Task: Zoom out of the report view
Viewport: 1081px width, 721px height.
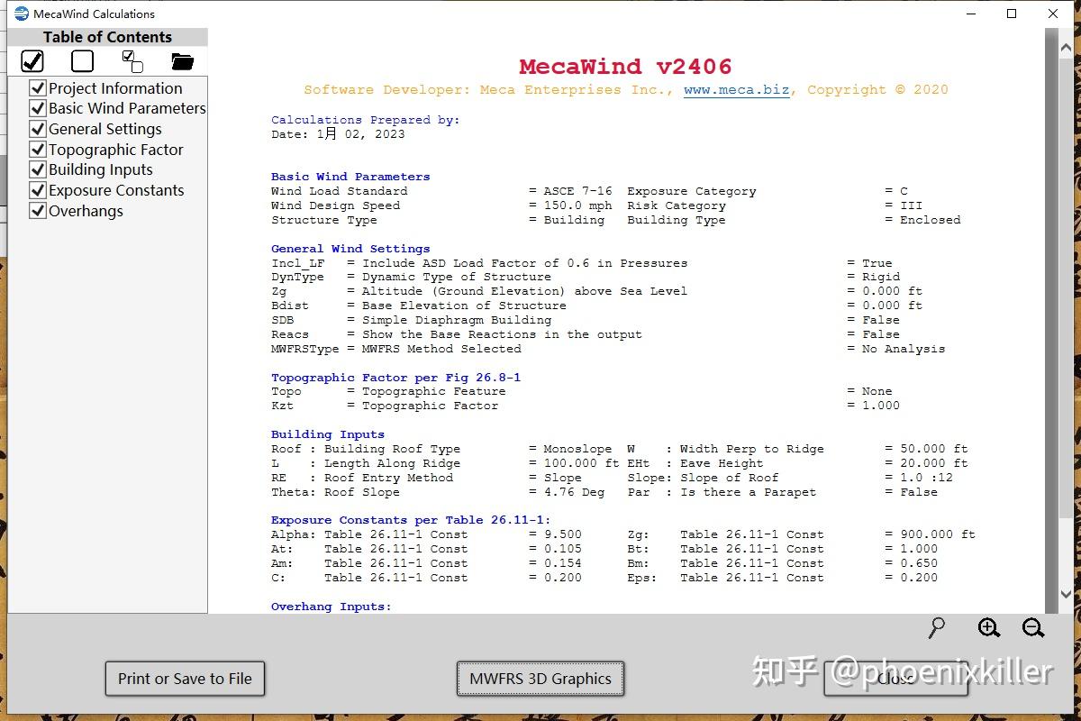Action: pyautogui.click(x=1034, y=627)
